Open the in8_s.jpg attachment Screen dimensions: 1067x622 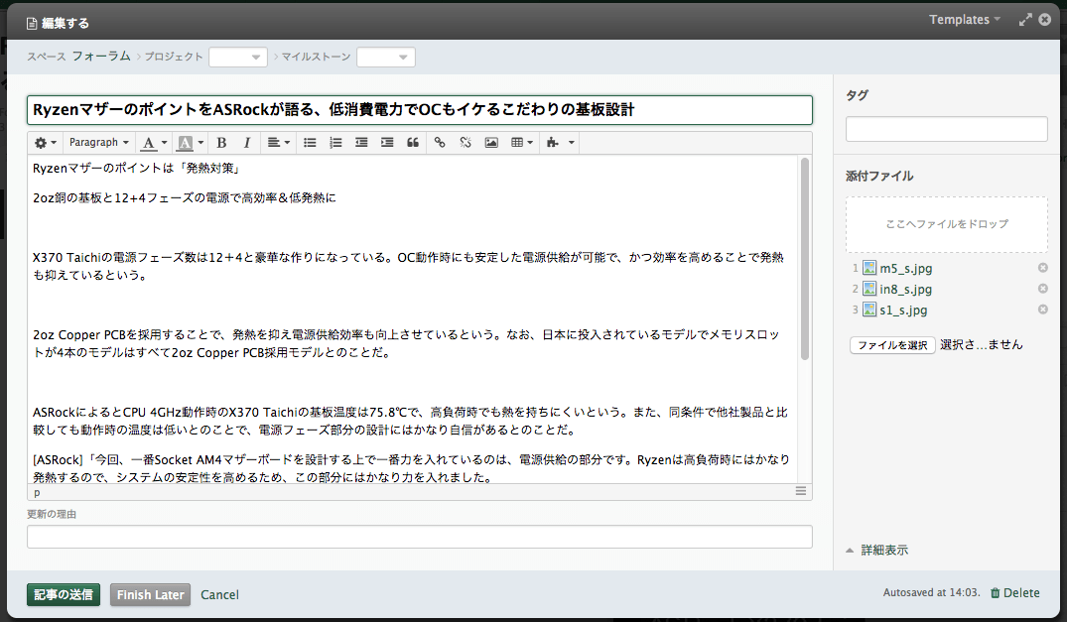pos(906,289)
